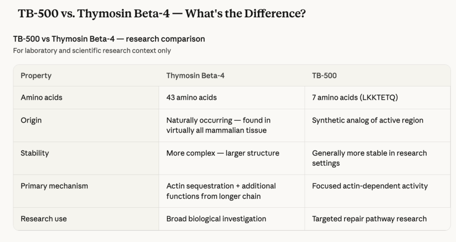456x242 pixels.
Task: Select the "TB-500" column header
Action: click(x=324, y=76)
